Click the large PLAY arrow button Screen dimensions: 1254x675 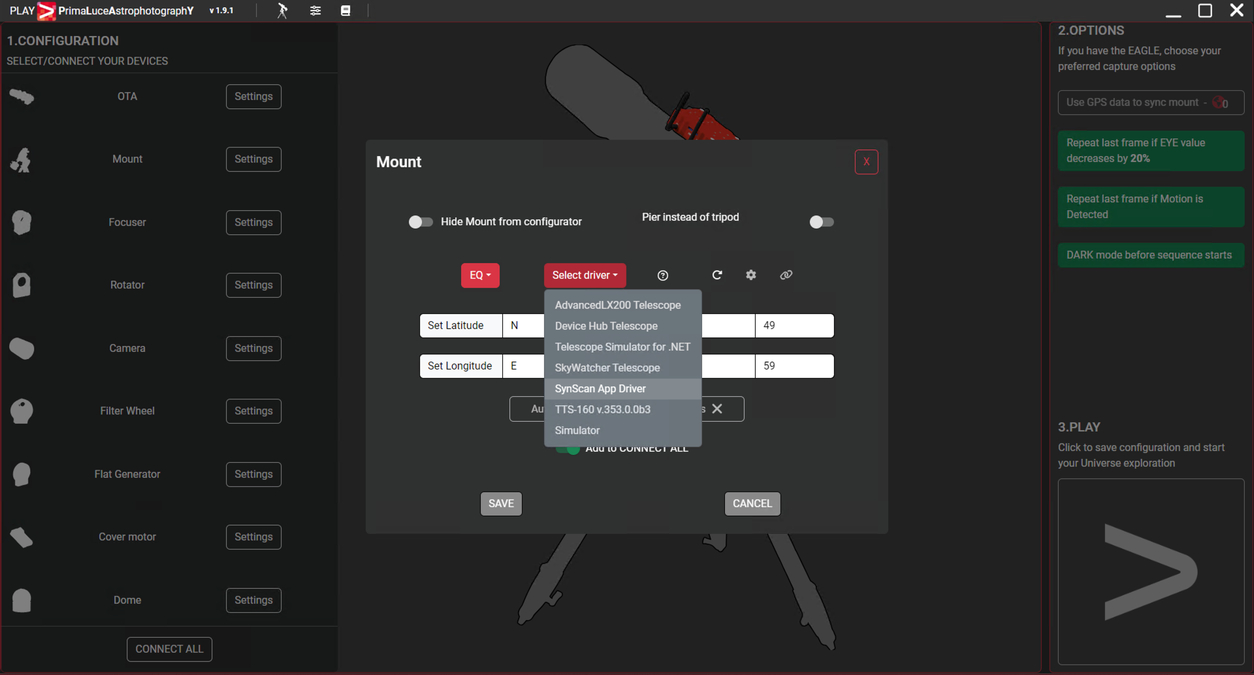[x=1151, y=572]
